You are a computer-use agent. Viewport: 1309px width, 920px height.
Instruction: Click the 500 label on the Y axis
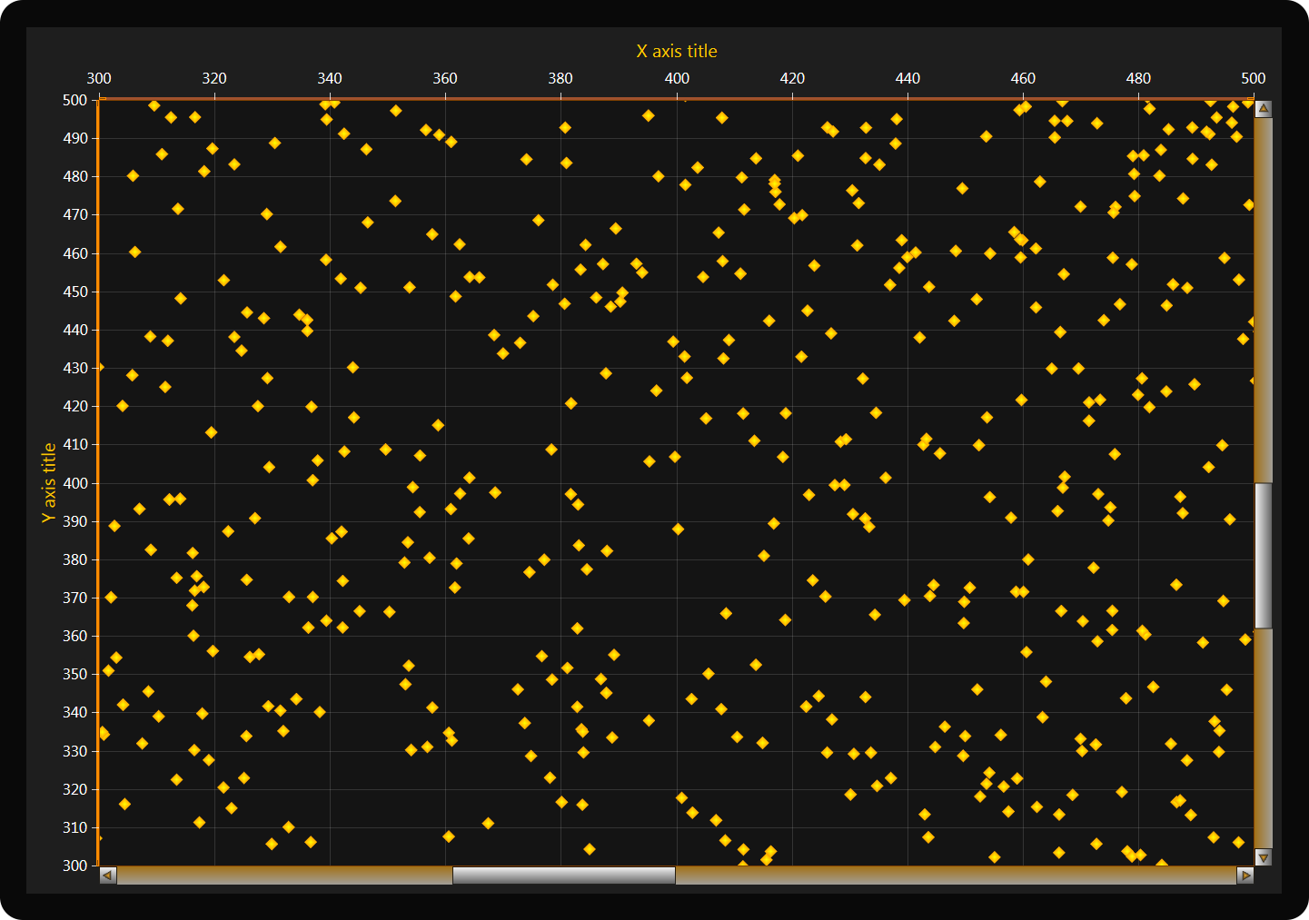75,100
